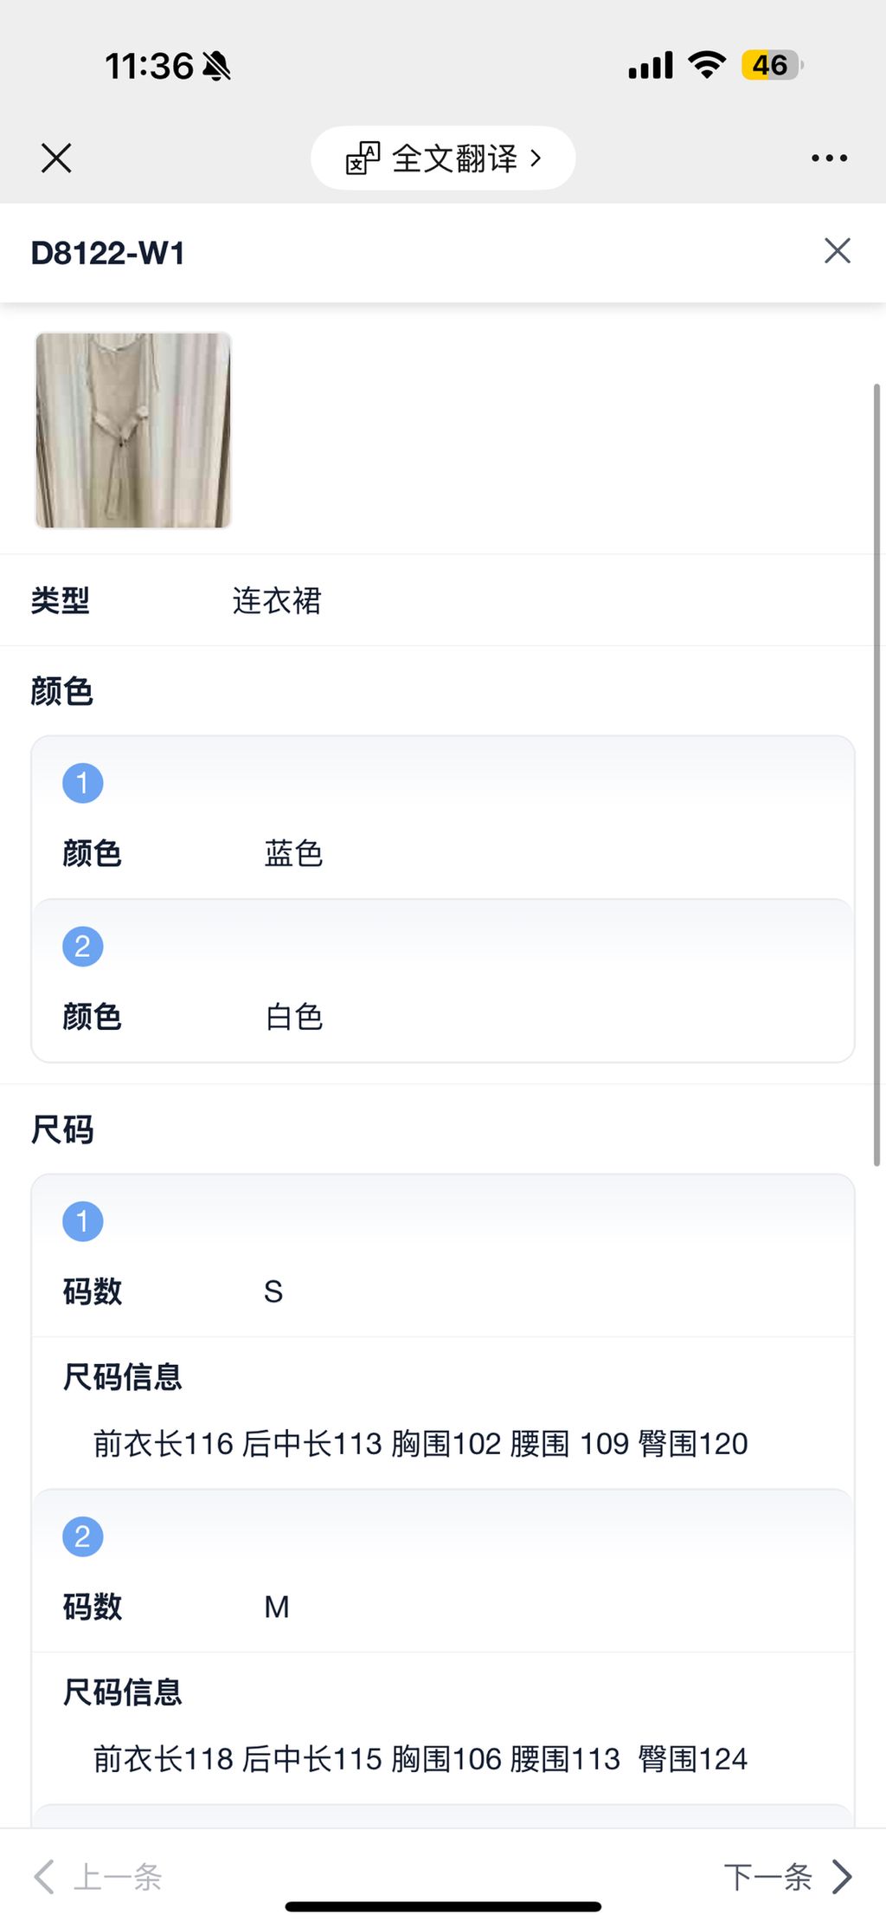Close the D8122-W1 detail panel
The width and height of the screenshot is (886, 1928).
point(837,251)
